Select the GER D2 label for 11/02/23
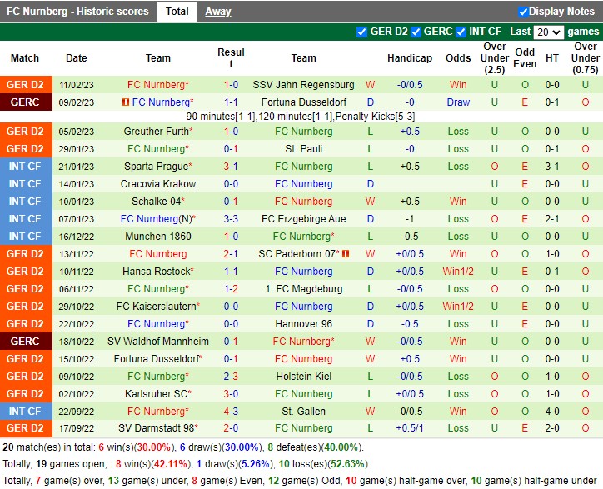Screen dimensions: 603x489 tap(25, 85)
